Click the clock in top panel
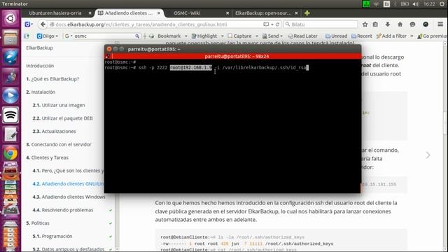 pos(429,4)
